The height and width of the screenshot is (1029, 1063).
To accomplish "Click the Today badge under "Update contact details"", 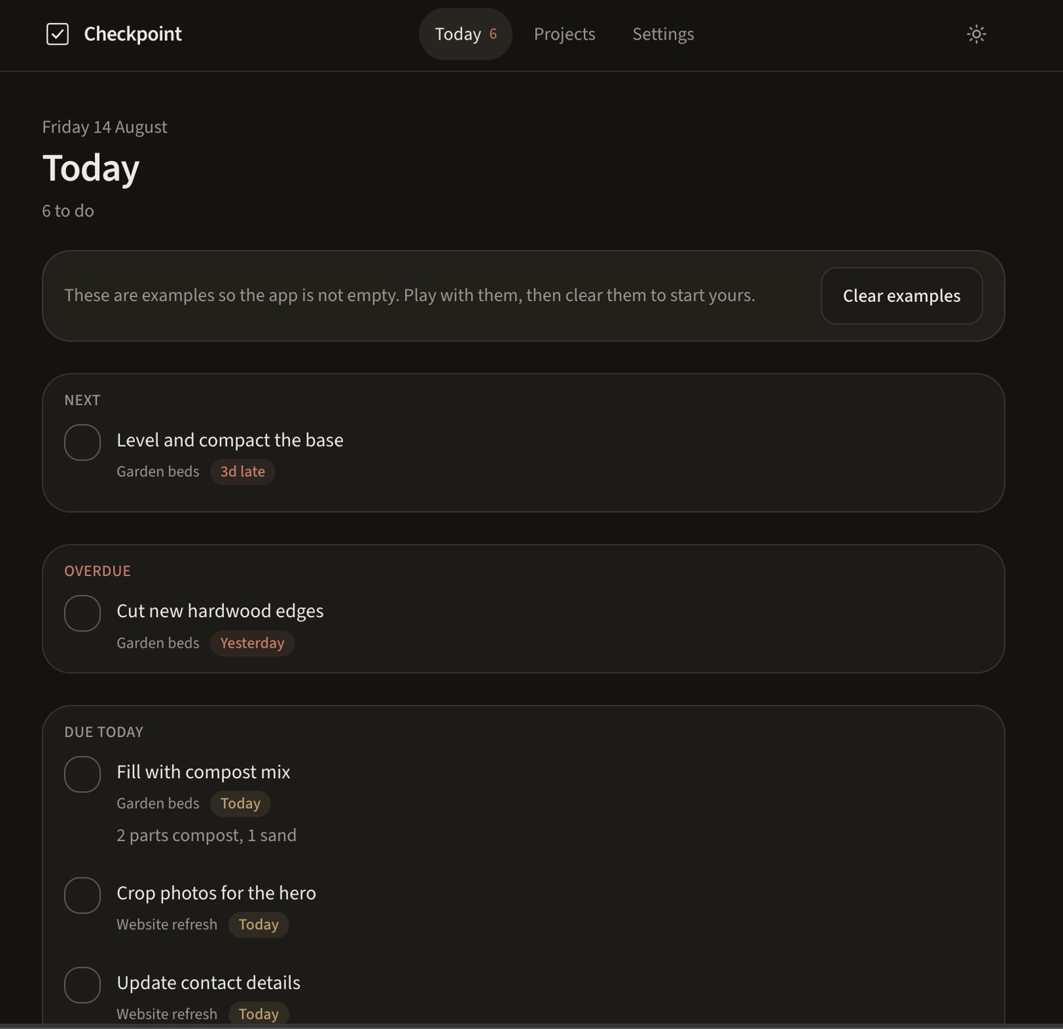I will pos(258,1014).
